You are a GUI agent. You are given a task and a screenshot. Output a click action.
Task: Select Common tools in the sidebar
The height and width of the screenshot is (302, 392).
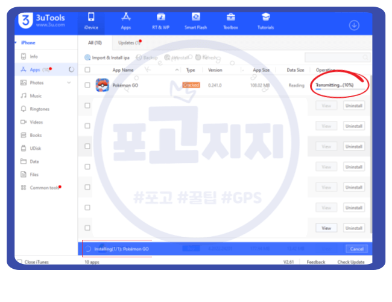[x=46, y=188]
